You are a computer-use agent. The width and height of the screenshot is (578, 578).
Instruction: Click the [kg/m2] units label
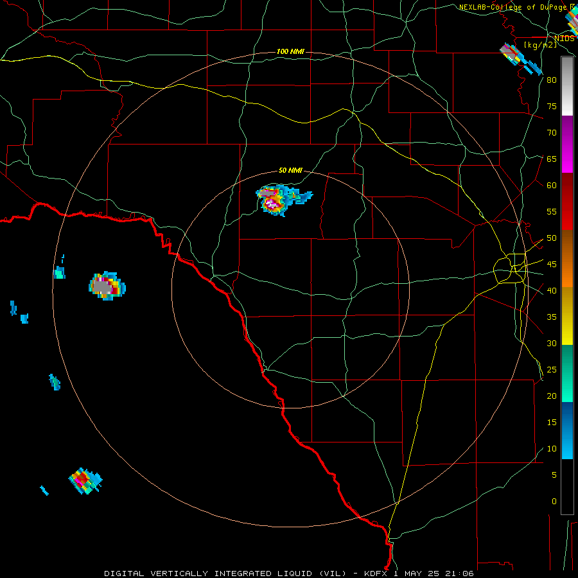pos(540,44)
